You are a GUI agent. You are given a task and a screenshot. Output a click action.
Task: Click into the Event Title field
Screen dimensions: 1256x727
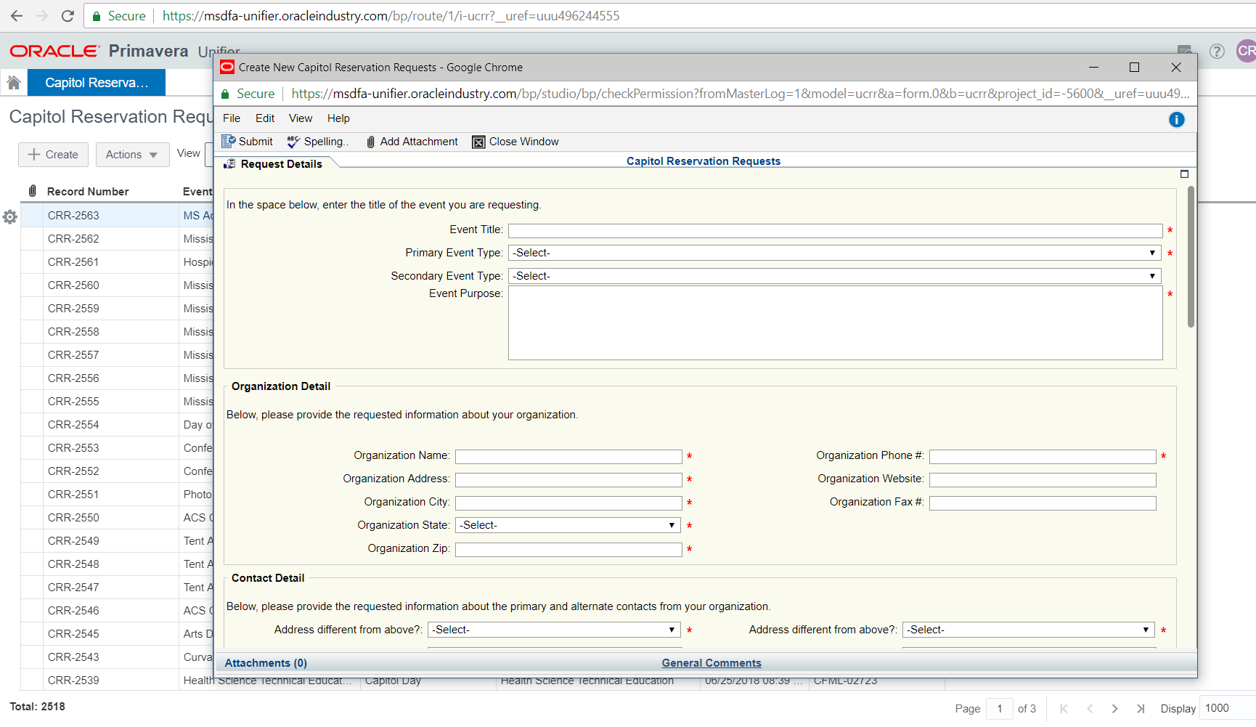(834, 231)
